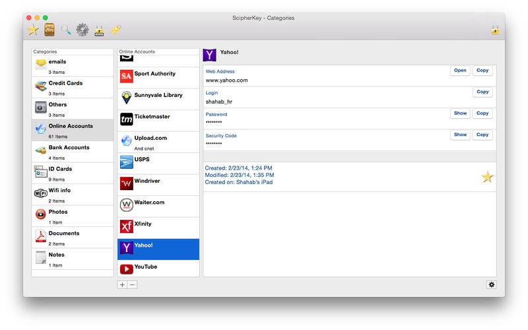The image size is (528, 330).
Task: Open the YouTube account
Action: [158, 269]
